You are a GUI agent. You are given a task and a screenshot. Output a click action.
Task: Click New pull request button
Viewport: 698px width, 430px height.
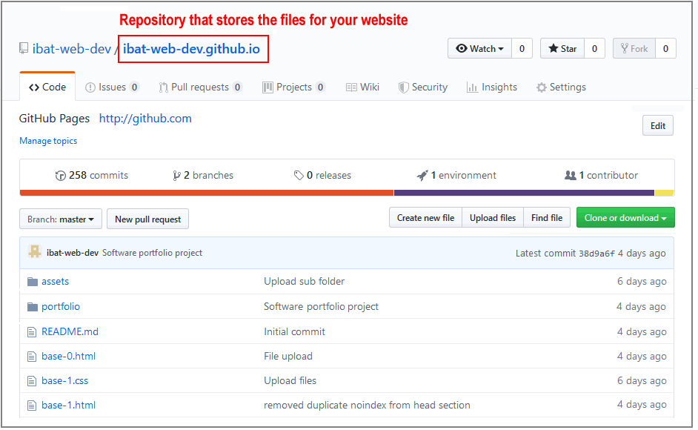(147, 219)
